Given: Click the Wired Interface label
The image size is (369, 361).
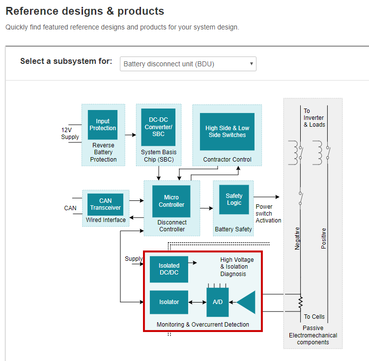Looking at the screenshot, I should [x=106, y=220].
